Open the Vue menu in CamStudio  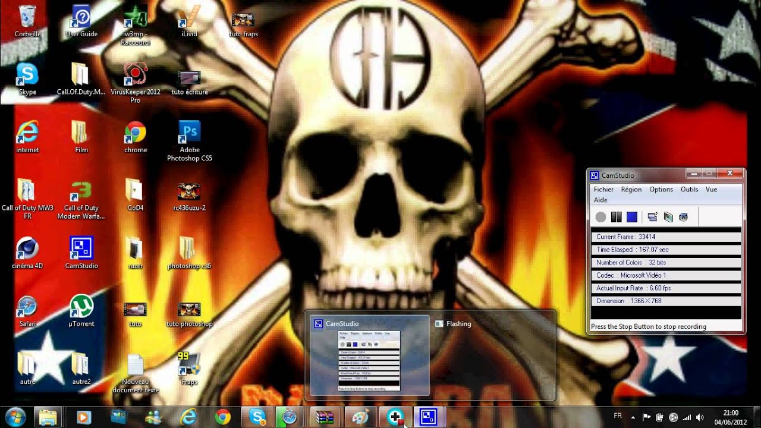tap(711, 189)
